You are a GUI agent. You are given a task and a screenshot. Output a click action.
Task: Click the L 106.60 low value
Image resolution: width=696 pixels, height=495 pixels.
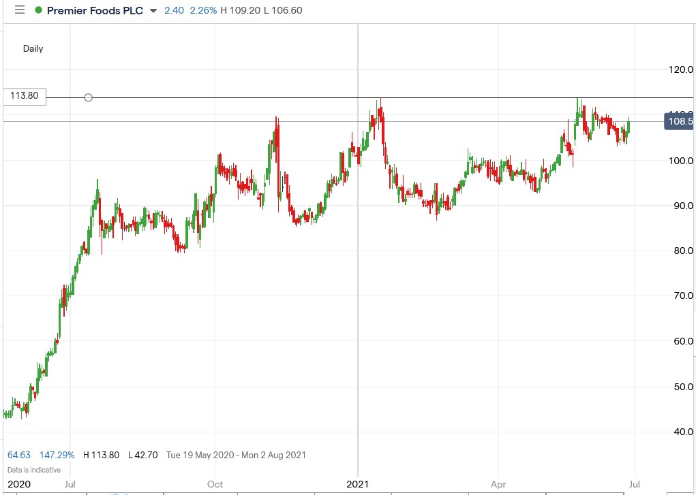[x=283, y=11]
